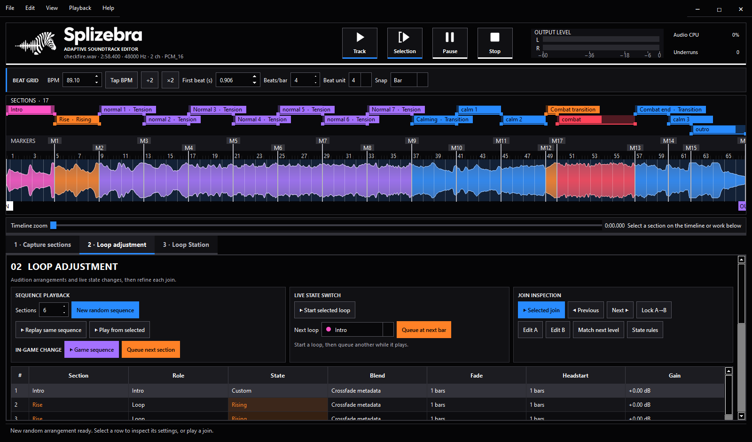Viewport: 752px width, 442px height.
Task: Select the Intro row in table
Action: 368,391
